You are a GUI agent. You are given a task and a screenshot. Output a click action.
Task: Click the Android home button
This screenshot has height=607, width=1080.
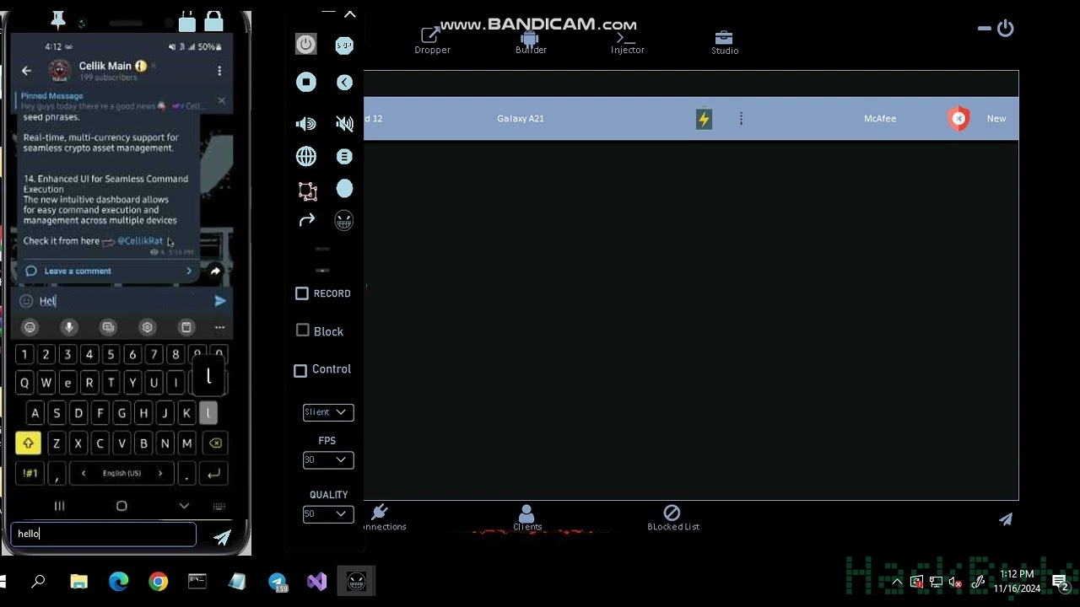pyautogui.click(x=121, y=506)
